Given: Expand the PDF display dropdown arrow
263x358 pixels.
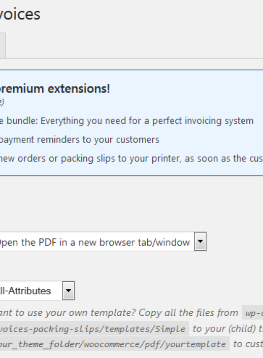Looking at the screenshot, I should [x=200, y=242].
